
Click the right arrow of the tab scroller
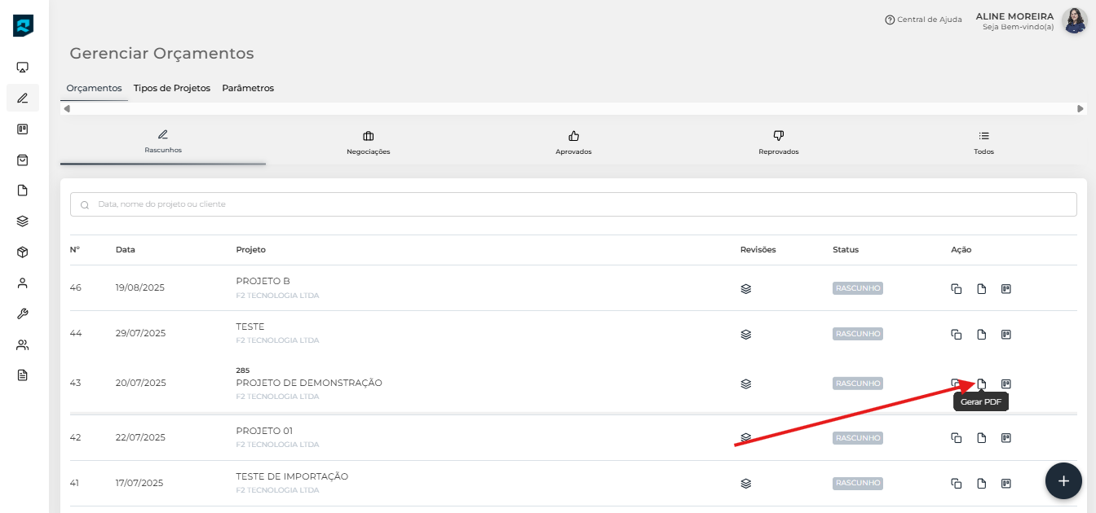(1081, 108)
